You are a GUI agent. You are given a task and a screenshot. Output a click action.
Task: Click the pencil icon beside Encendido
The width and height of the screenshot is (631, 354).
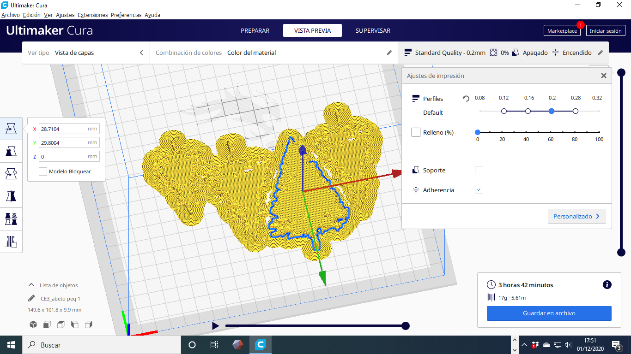click(601, 53)
